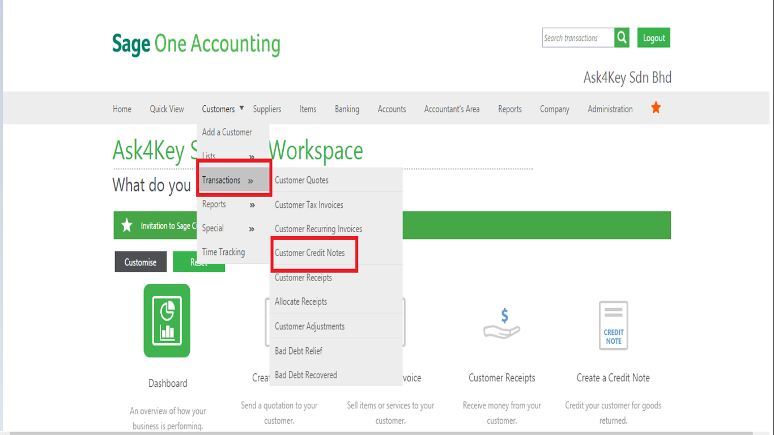This screenshot has width=774, height=435.
Task: Open the Banking menu
Action: point(347,109)
